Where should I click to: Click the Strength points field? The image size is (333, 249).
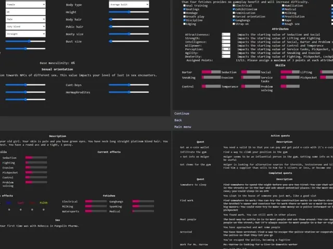pos(226,38)
